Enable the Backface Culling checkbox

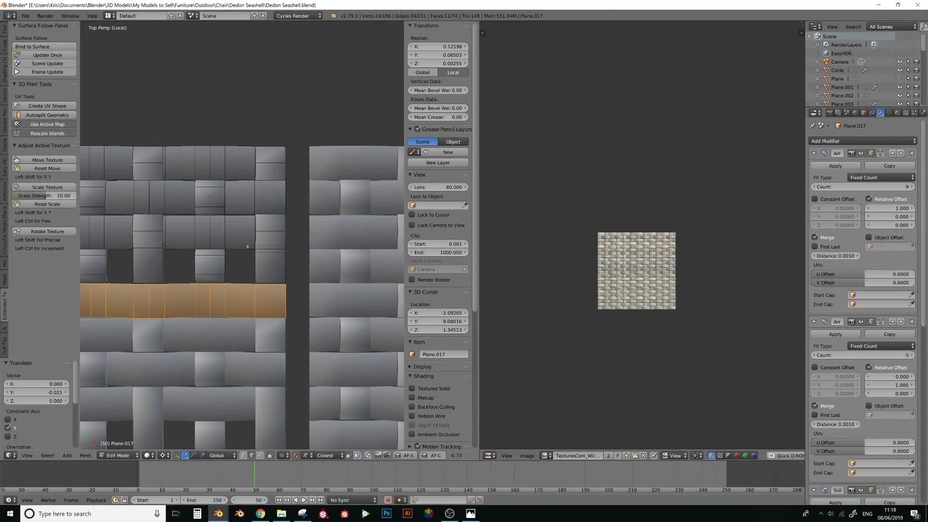[x=412, y=407]
